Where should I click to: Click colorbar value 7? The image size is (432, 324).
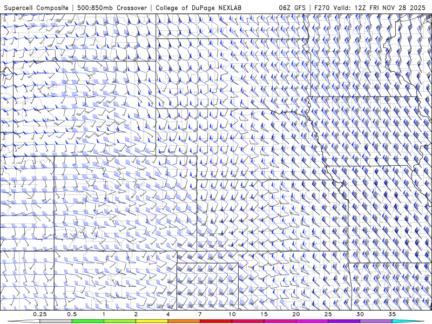[200, 314]
